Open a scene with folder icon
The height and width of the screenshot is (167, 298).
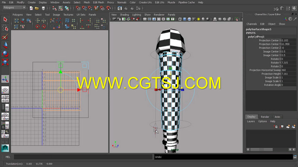tap(37, 8)
